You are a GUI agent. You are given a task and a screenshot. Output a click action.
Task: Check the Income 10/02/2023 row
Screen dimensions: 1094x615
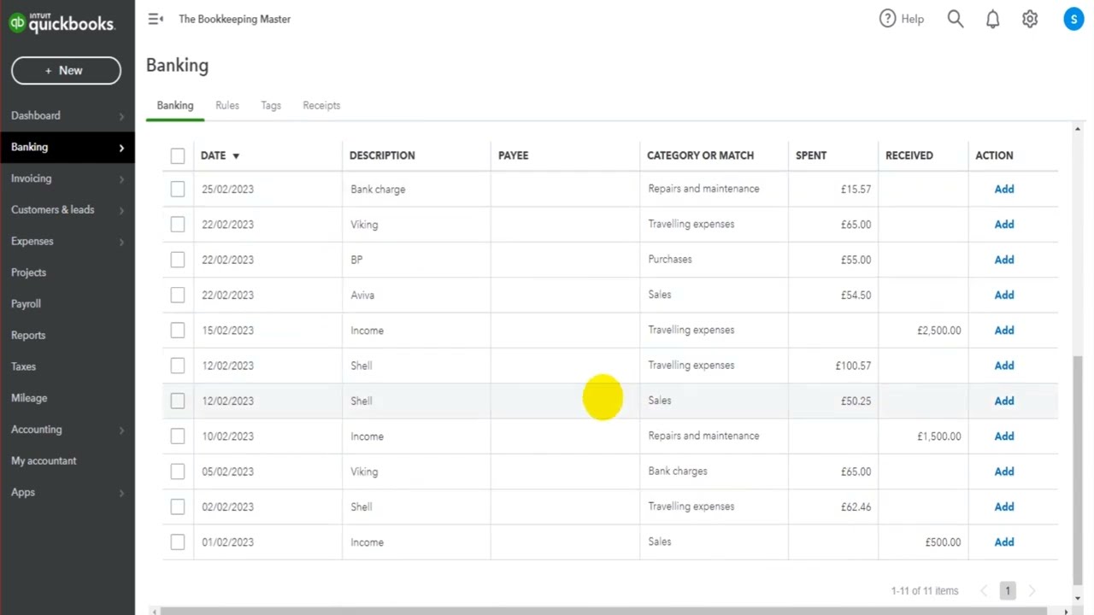(x=177, y=436)
